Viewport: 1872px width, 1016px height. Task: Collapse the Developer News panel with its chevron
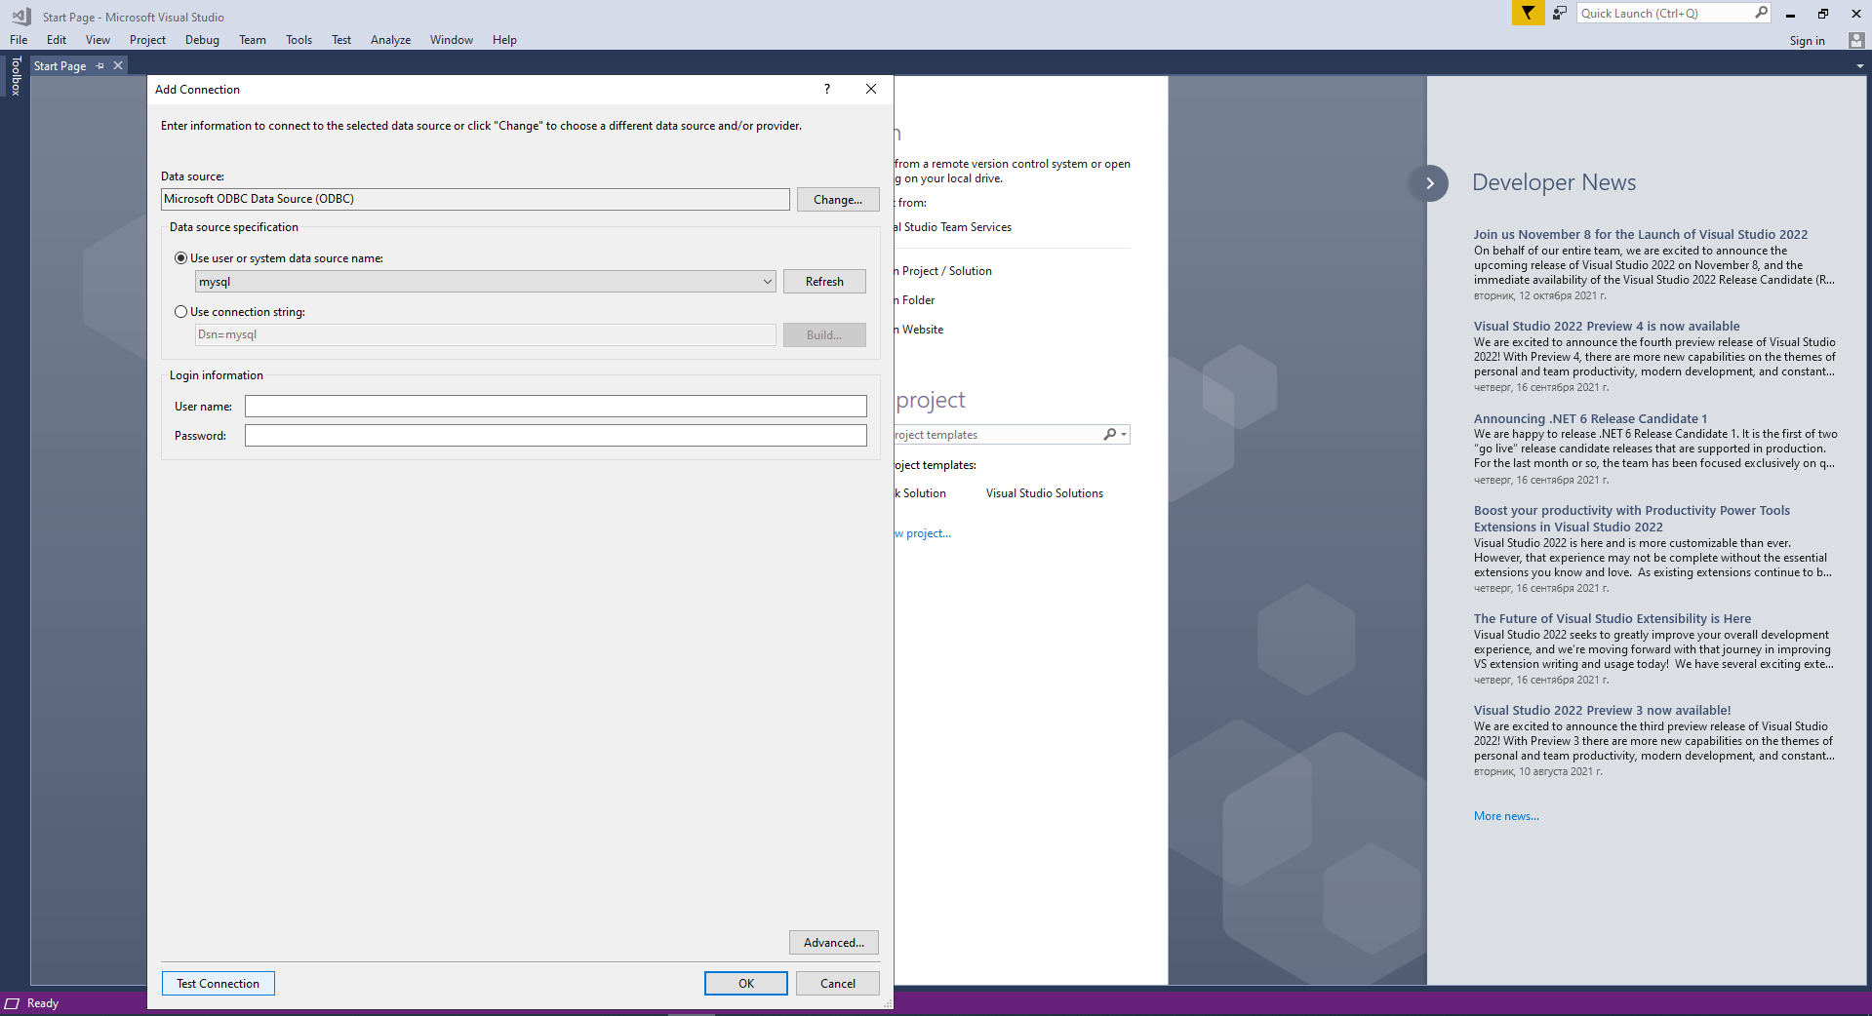tap(1429, 182)
